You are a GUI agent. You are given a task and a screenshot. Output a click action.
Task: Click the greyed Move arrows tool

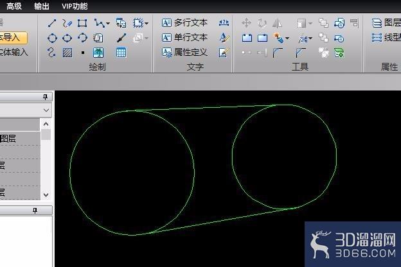[246, 23]
